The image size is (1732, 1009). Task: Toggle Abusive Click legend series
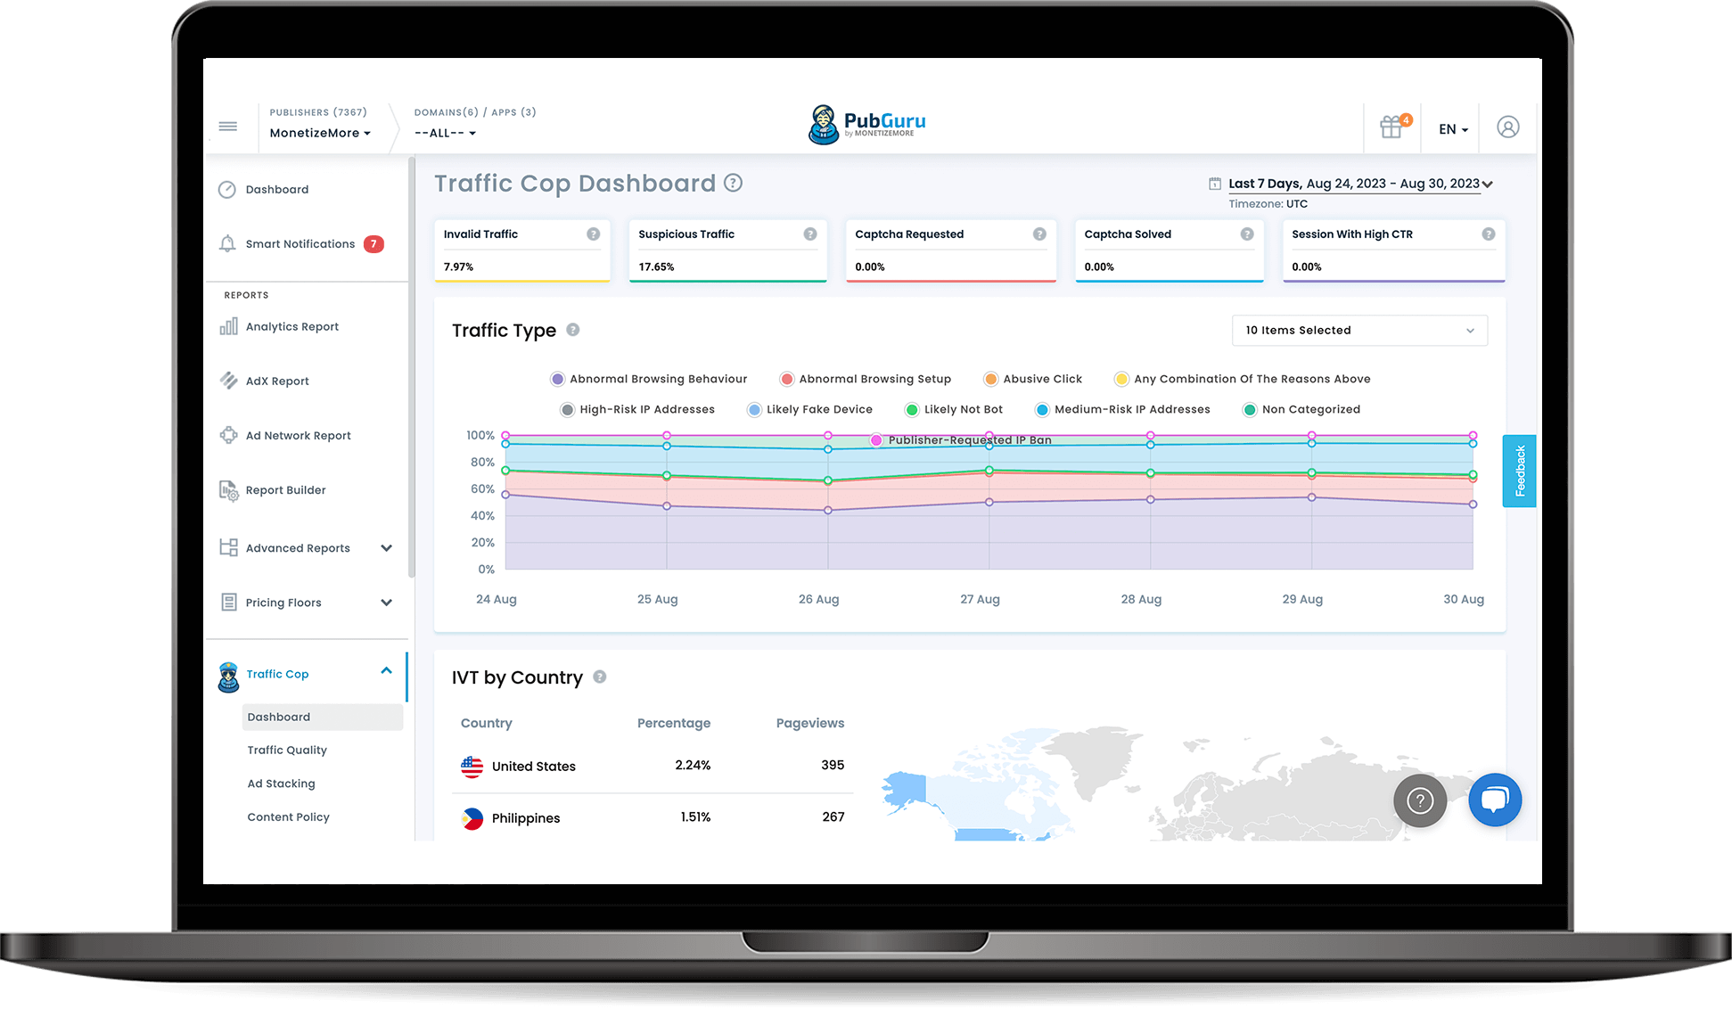pyautogui.click(x=1032, y=379)
